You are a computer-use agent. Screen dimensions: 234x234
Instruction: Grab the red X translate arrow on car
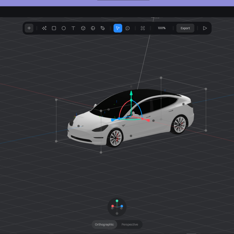(148, 120)
